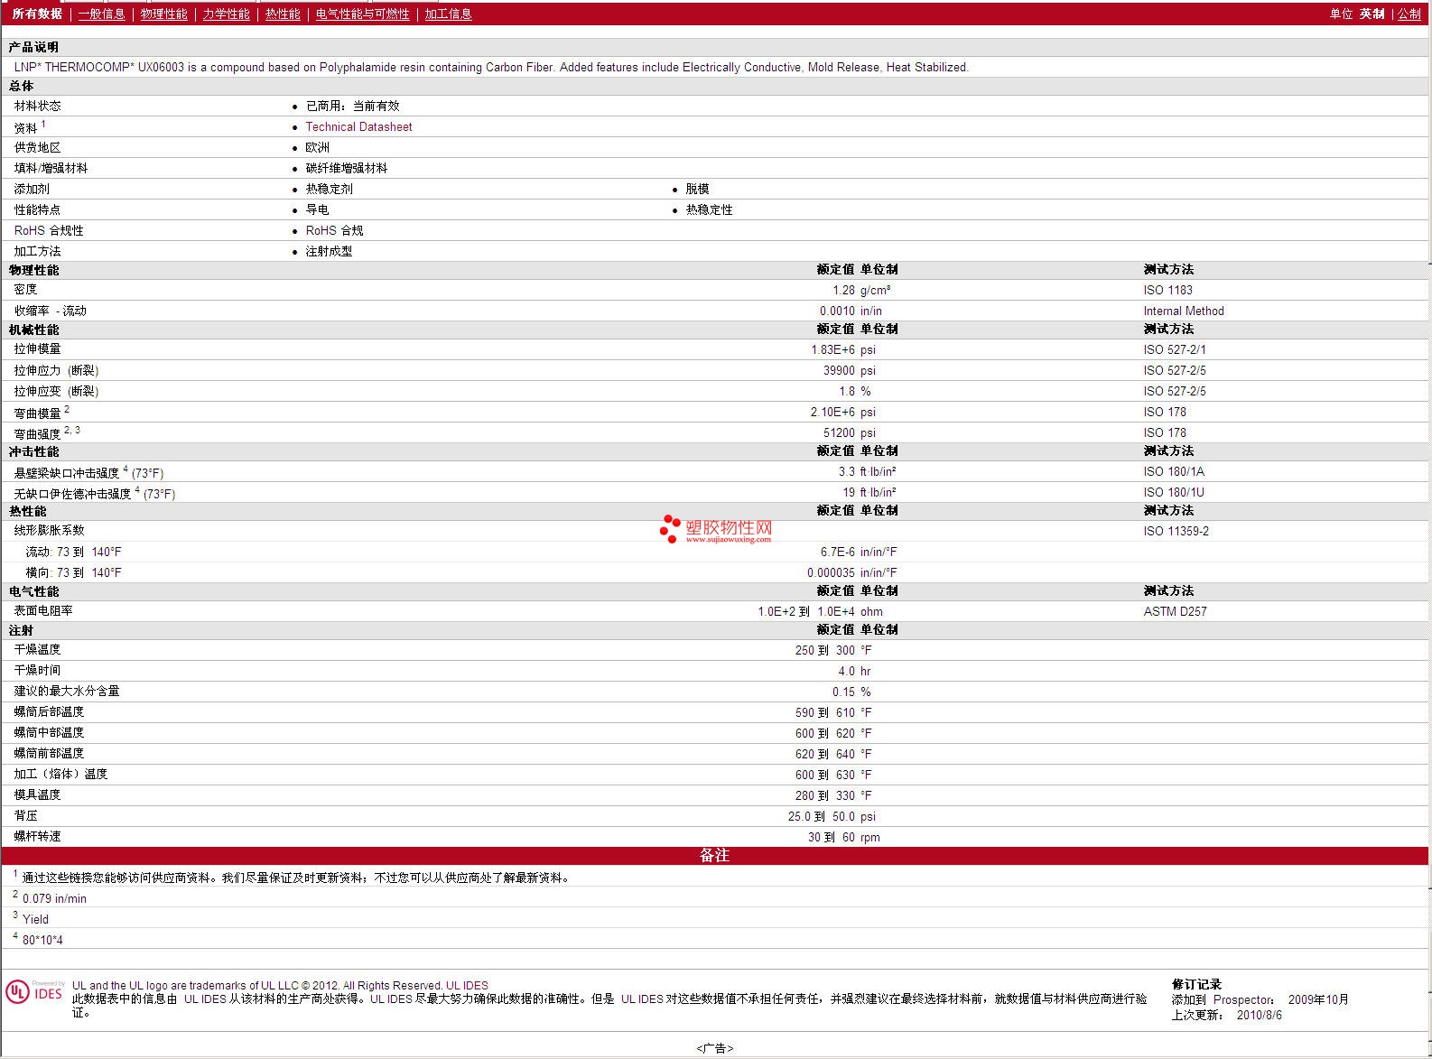Select 螺筒中部温度 row label
This screenshot has height=1059, width=1432.
[49, 733]
